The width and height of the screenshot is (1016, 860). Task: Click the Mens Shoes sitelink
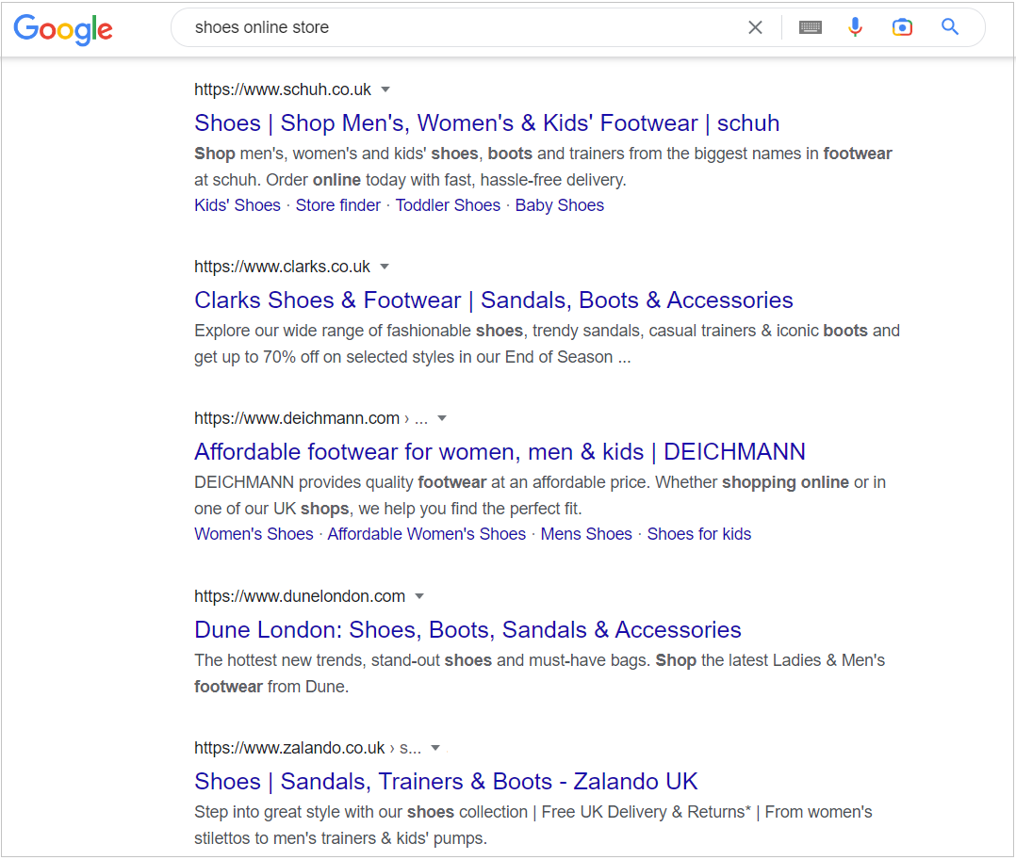point(586,534)
